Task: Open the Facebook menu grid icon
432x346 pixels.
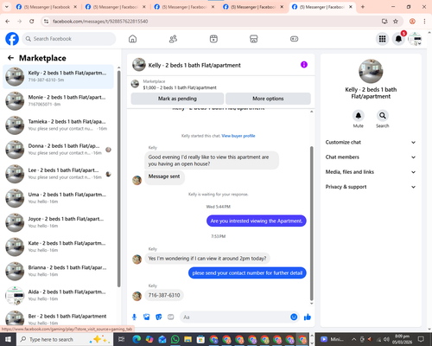Action: 382,39
